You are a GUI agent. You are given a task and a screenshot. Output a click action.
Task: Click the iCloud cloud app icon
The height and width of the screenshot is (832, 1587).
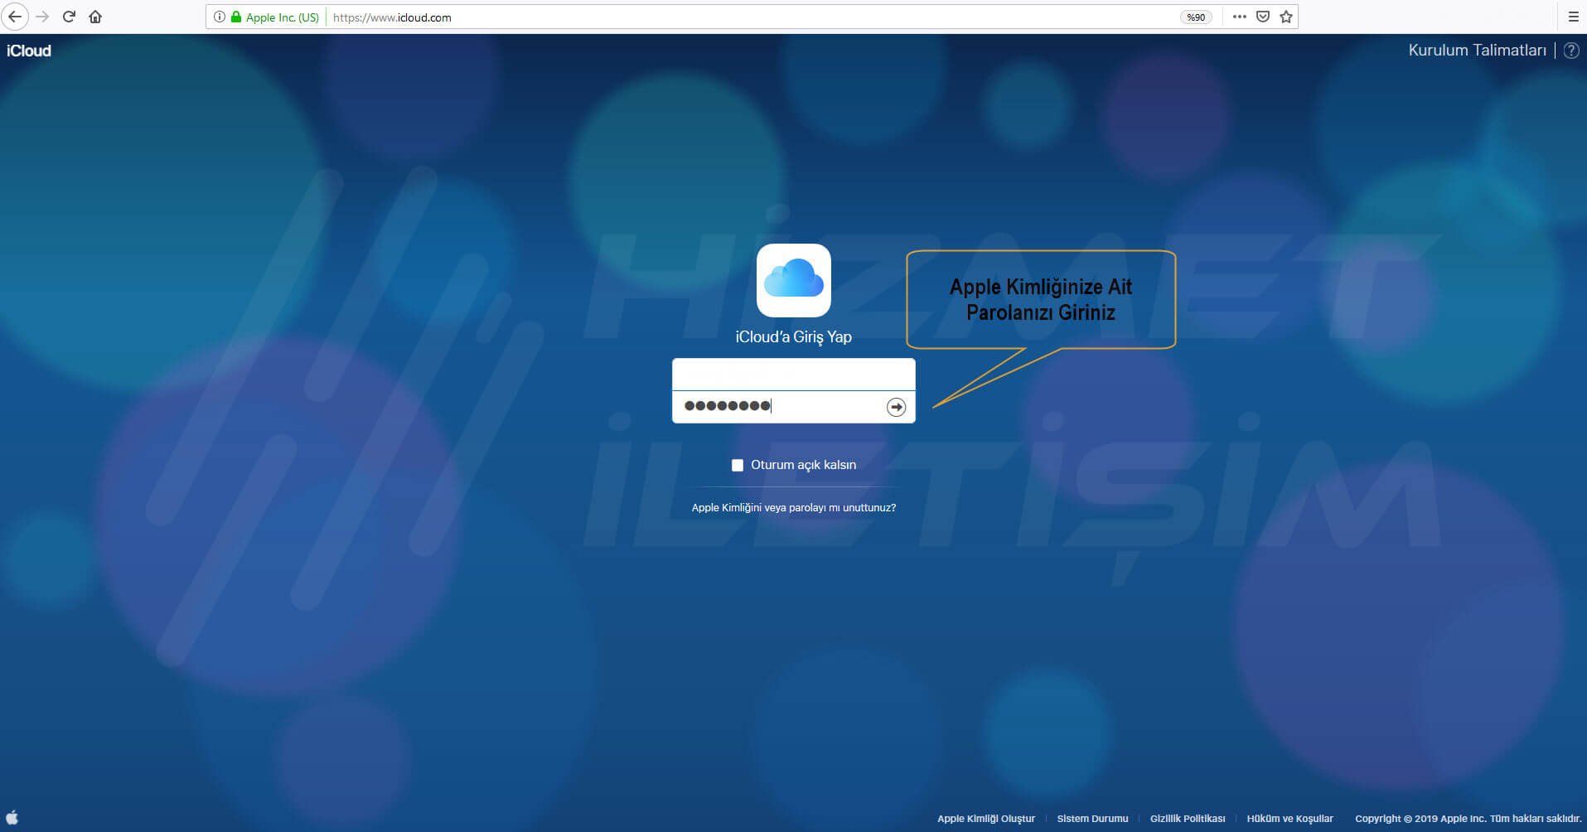click(x=794, y=280)
